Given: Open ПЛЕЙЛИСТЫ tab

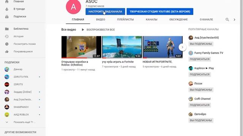Looking at the screenshot, I should pos(125,20).
